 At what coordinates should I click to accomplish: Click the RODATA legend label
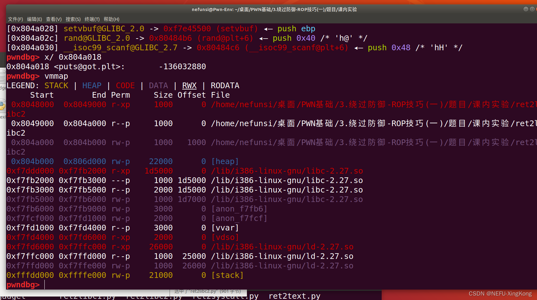[225, 86]
